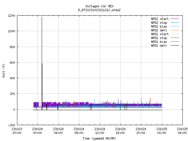The height and width of the screenshot is (141, 188).
Task: Click the purple NPD2 start legend line
Action: (x=175, y=19)
